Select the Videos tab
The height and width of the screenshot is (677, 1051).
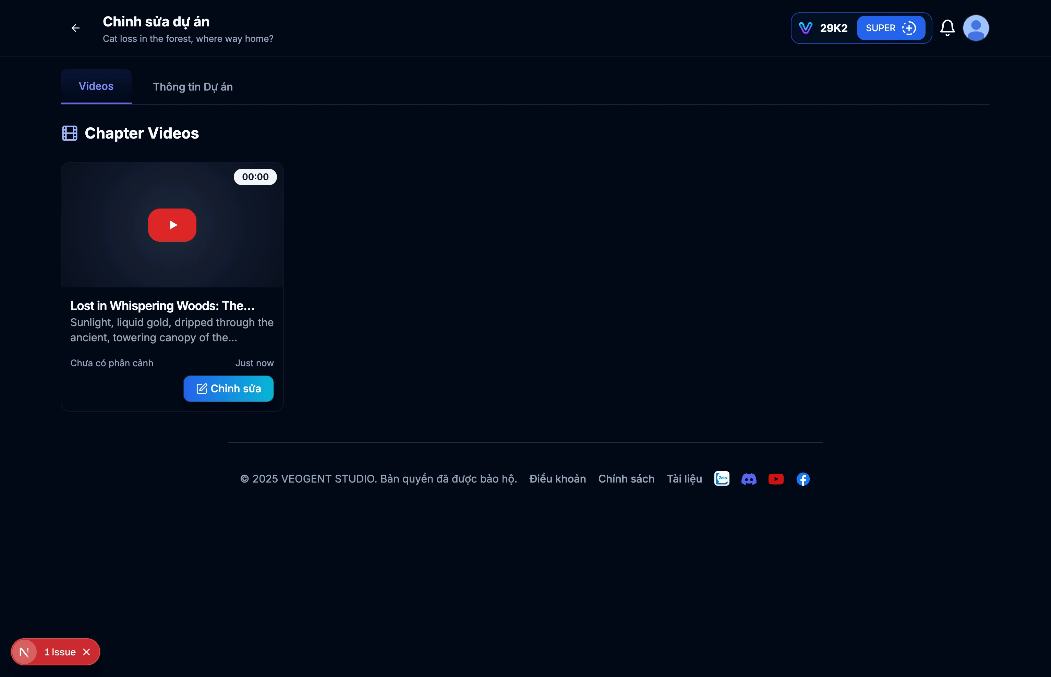point(96,86)
